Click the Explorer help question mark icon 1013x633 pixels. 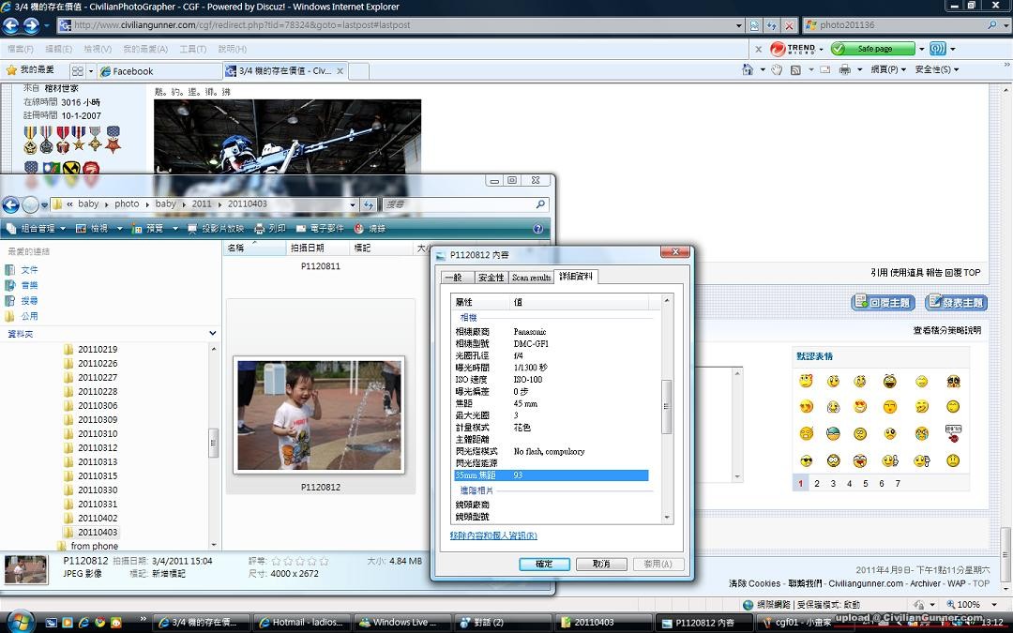[537, 228]
